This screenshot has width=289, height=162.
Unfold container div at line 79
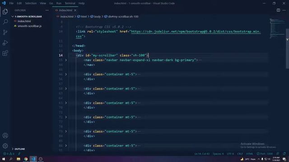(66, 131)
